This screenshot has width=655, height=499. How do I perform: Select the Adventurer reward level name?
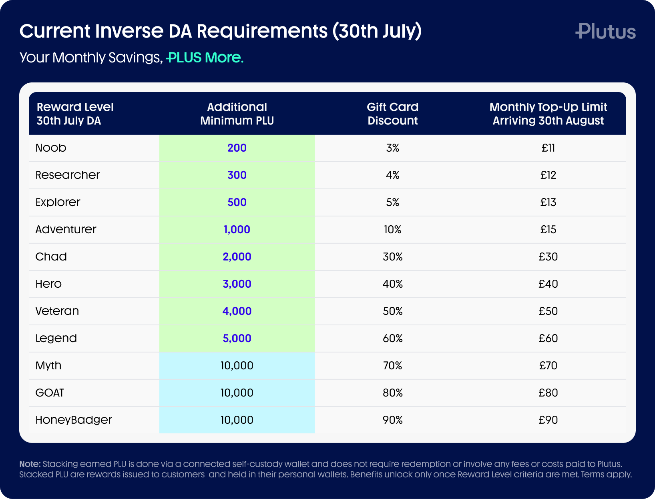66,229
